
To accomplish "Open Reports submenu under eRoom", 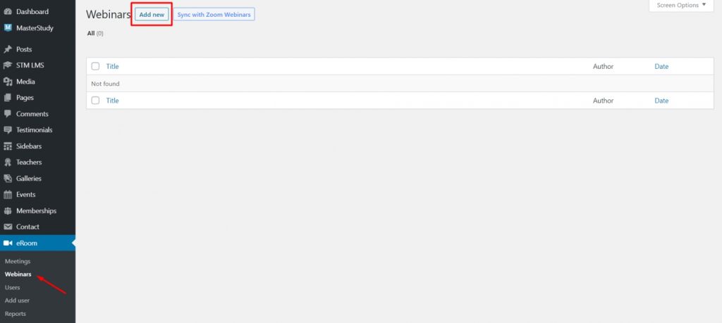I will tap(16, 314).
